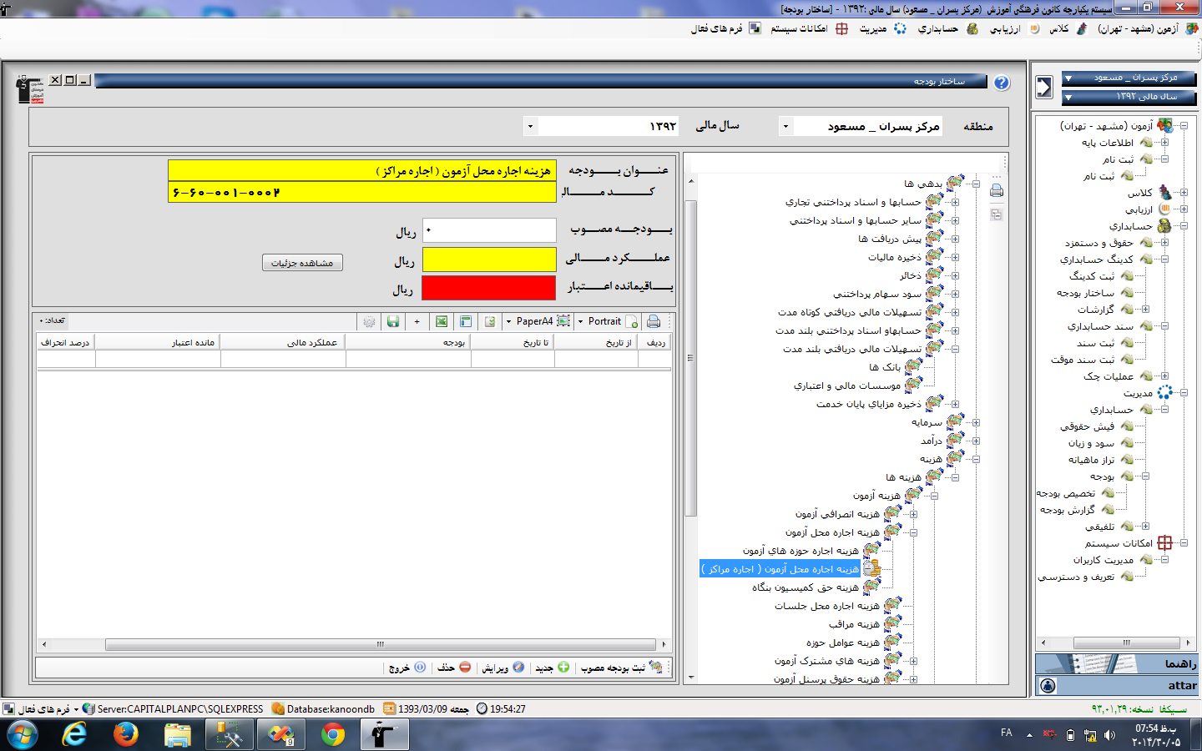Click the gear settings icon in grid toolbar
The image size is (1202, 751).
click(x=369, y=321)
